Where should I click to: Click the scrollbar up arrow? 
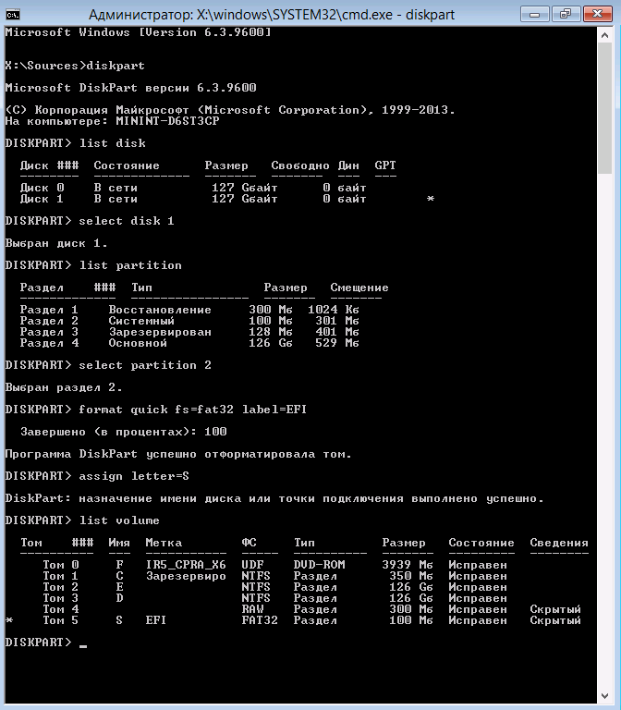click(x=604, y=35)
